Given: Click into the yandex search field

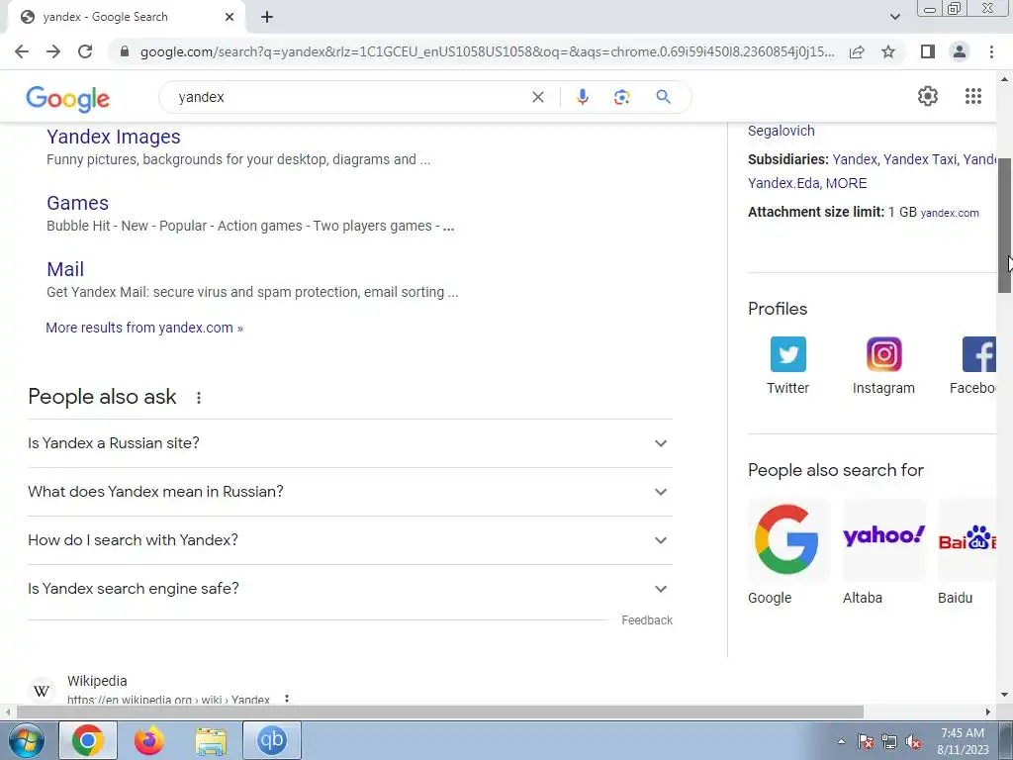Looking at the screenshot, I should click(349, 97).
